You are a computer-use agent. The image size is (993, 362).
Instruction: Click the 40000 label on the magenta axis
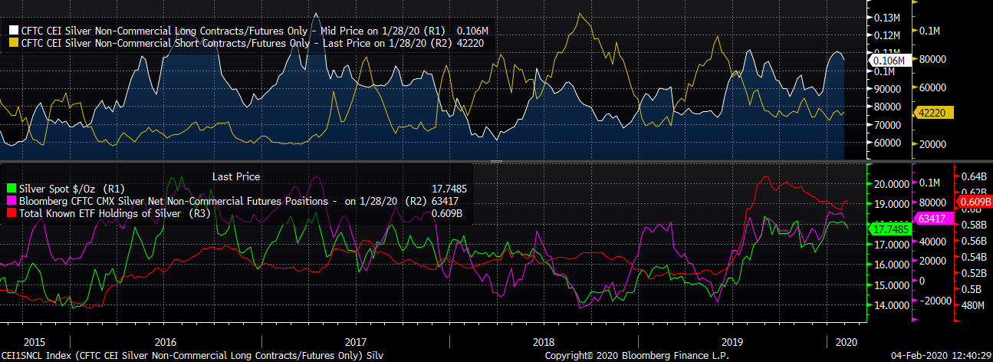pyautogui.click(x=934, y=242)
